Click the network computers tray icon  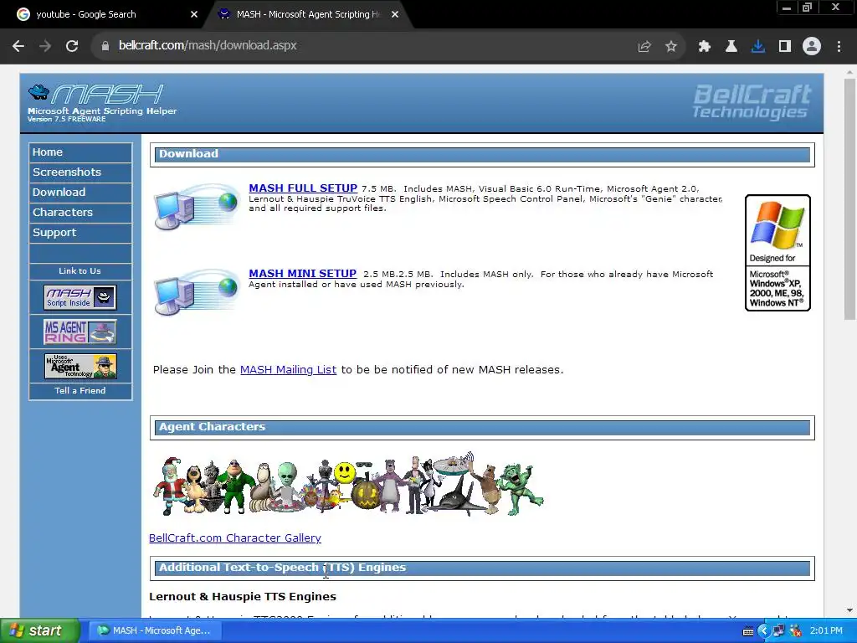pos(779,631)
